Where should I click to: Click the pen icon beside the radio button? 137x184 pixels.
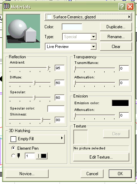pyautogui.click(x=18, y=156)
